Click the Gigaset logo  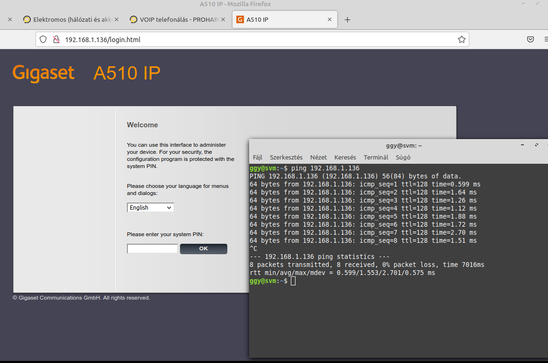point(43,73)
